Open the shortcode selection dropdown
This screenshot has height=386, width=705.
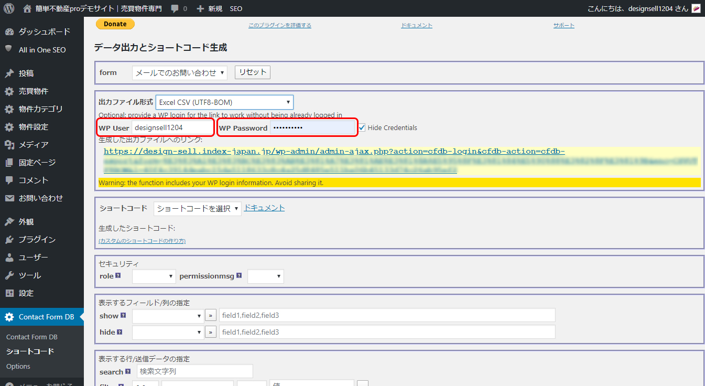pos(197,209)
